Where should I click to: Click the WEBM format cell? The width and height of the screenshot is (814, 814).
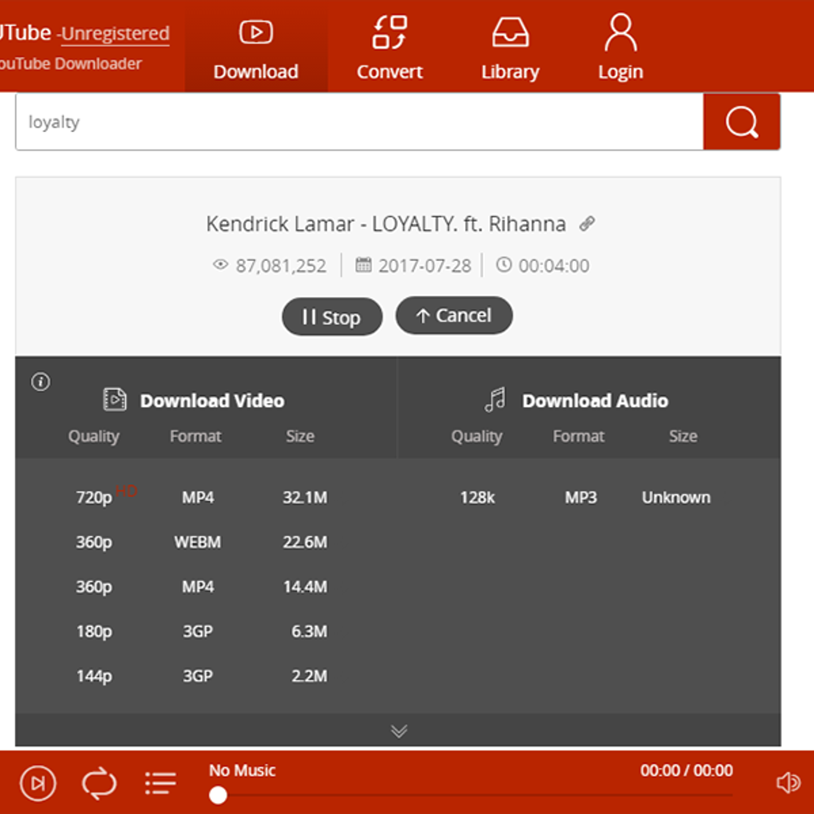[x=197, y=542]
